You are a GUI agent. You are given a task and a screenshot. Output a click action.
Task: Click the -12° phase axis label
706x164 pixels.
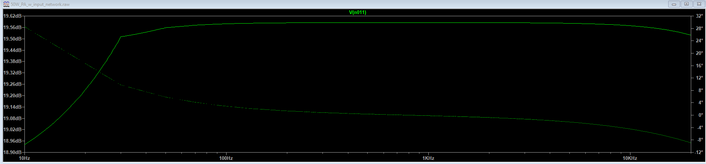click(699, 152)
